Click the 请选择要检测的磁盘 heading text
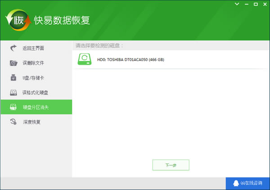270x190 pixels. click(99, 45)
